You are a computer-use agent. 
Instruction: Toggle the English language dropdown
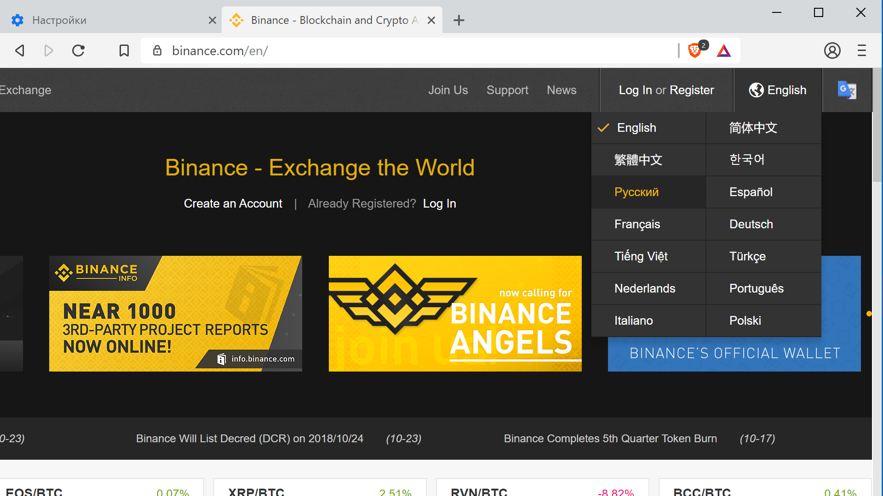(x=778, y=90)
